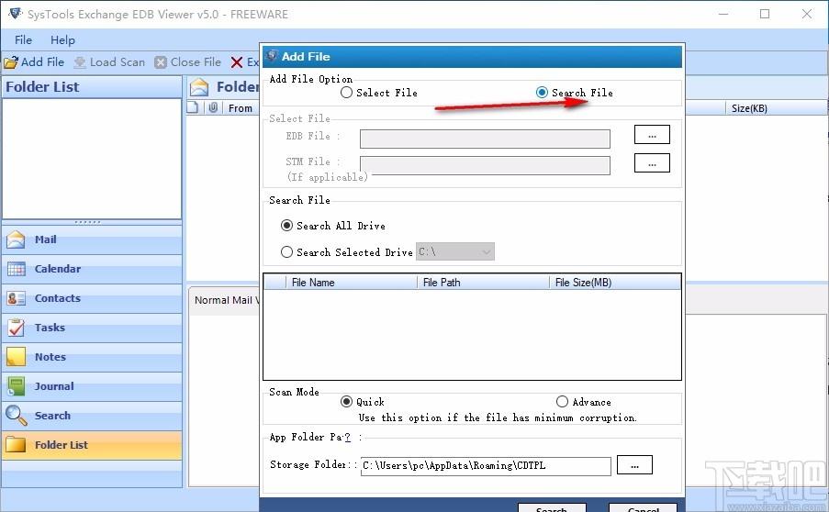Select the Advance scan mode
The width and height of the screenshot is (829, 512).
click(x=562, y=402)
